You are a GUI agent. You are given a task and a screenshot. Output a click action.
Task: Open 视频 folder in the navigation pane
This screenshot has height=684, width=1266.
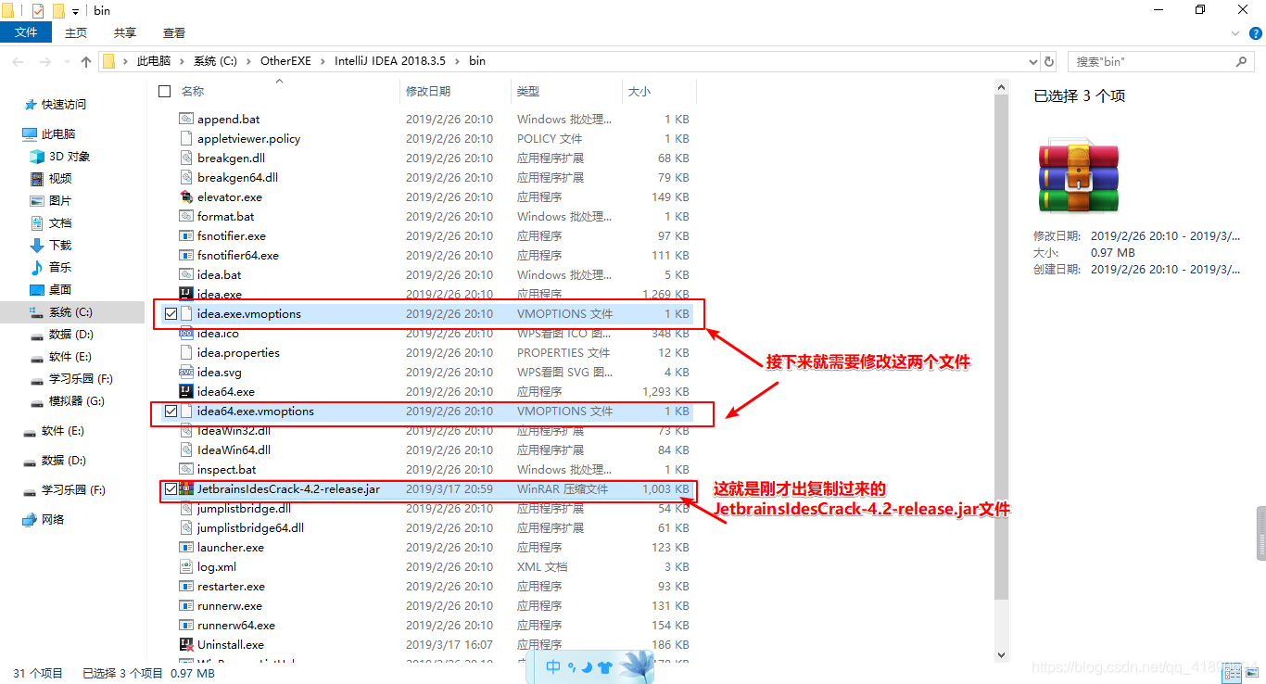(x=60, y=178)
